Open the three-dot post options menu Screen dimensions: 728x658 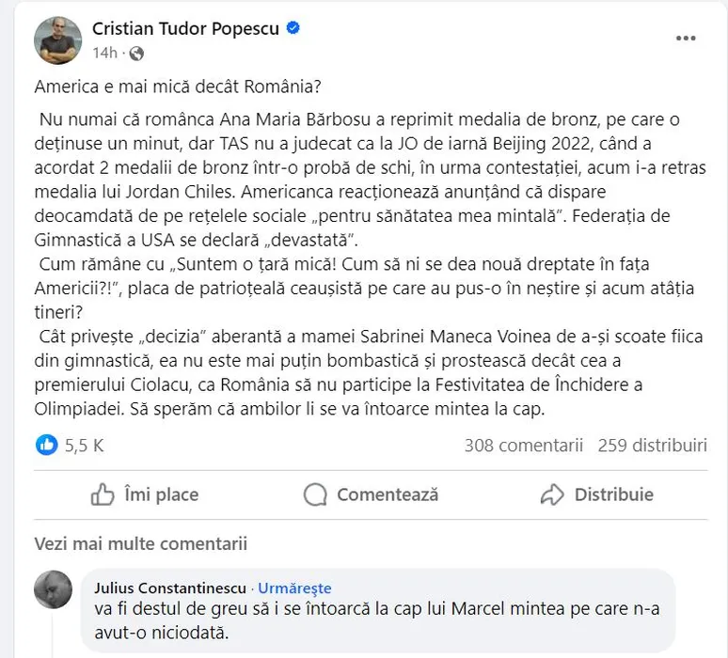tap(688, 39)
